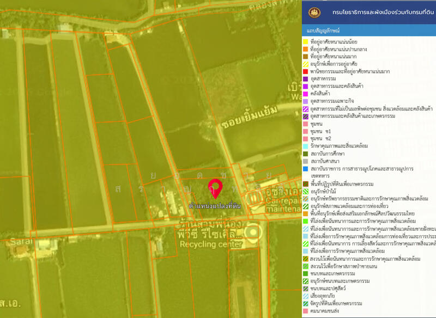Image resolution: width=436 pixels, height=318 pixels.
Task: Select the แถบสัญลักษณ์ legend header bar
Action: coord(368,29)
